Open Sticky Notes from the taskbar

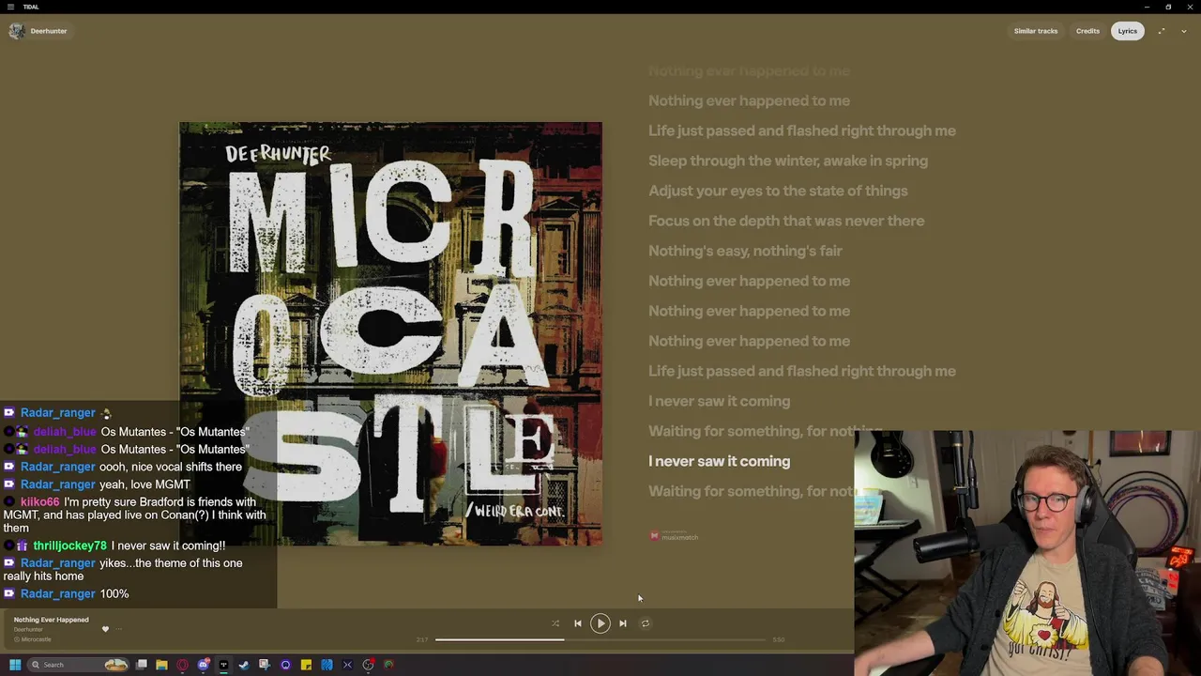pyautogui.click(x=306, y=665)
